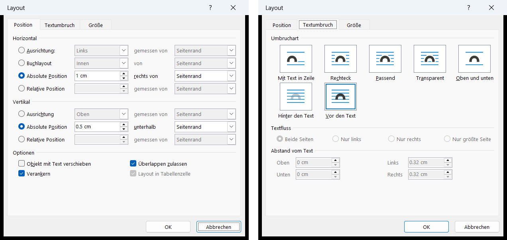Decrease horizontal absolute position with down spinner
This screenshot has height=240, width=507.
pyautogui.click(x=124, y=78)
